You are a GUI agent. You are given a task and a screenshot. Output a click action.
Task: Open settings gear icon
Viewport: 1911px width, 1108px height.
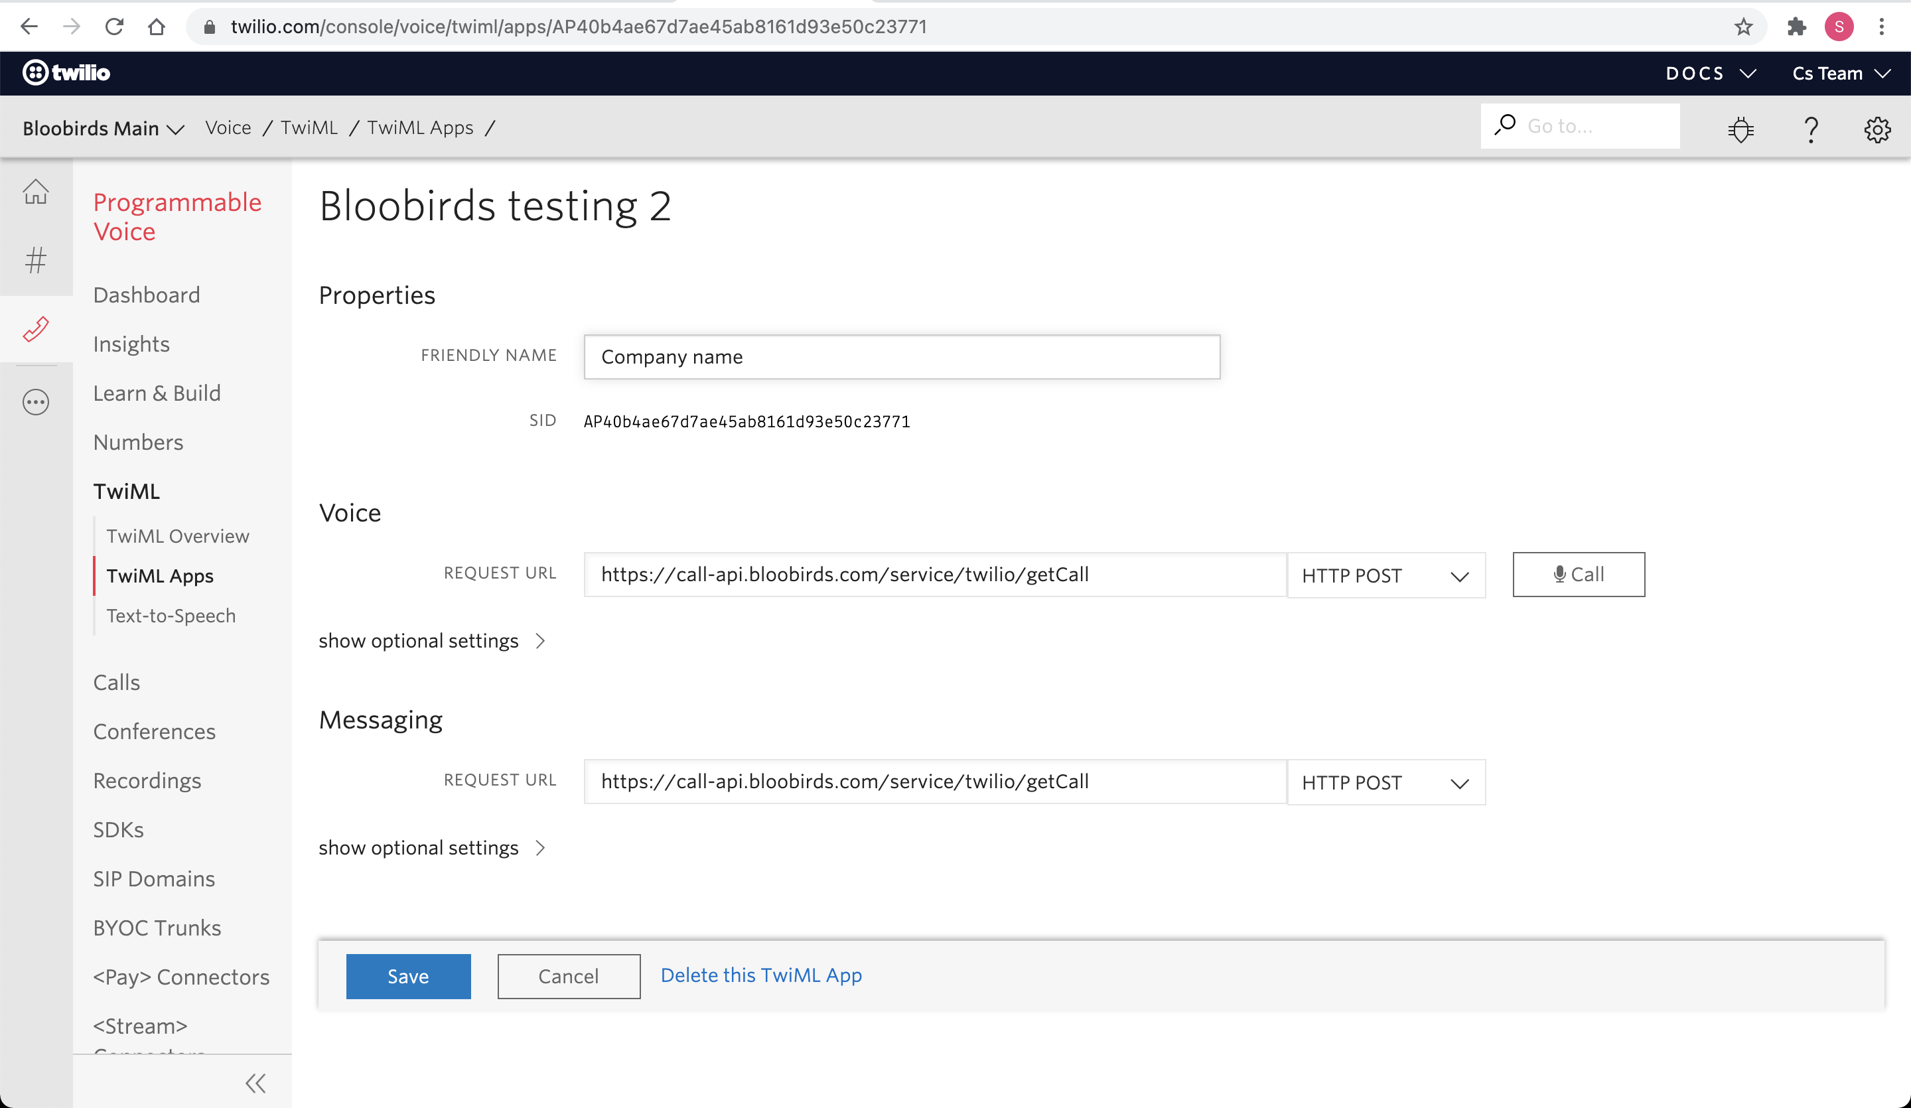(1878, 129)
